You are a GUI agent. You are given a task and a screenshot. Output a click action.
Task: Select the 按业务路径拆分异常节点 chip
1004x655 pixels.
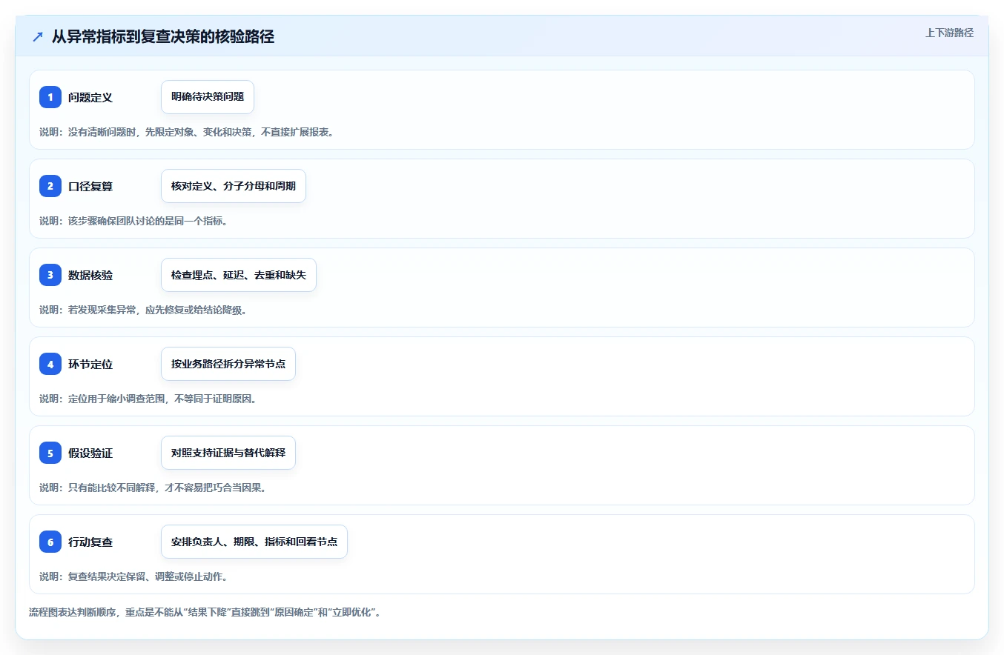(228, 364)
